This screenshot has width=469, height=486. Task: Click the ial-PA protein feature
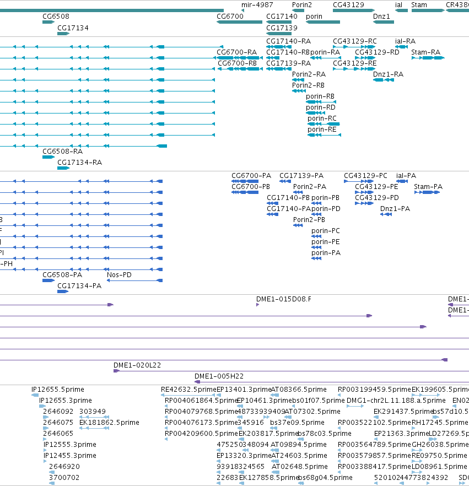(x=402, y=181)
